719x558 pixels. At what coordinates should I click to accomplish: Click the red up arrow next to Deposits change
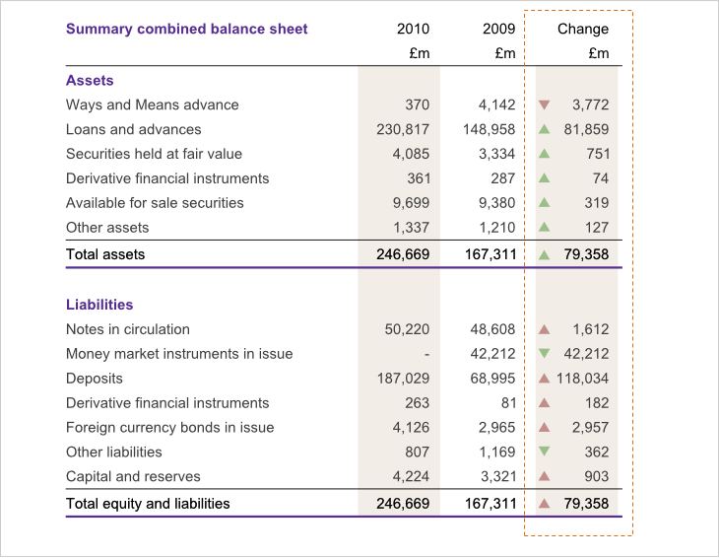(544, 379)
